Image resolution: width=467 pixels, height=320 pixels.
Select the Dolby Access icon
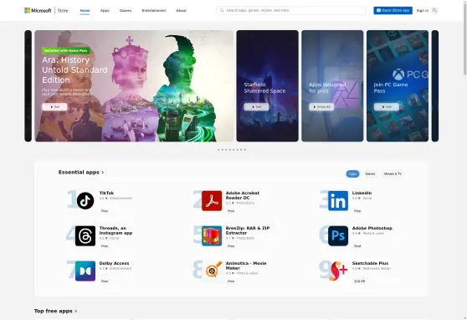pyautogui.click(x=85, y=271)
